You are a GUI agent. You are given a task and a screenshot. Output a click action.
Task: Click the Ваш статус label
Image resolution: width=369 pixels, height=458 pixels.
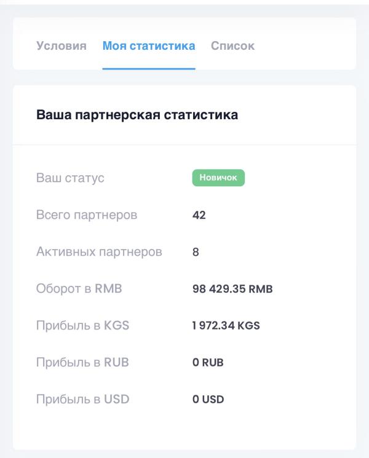[70, 178]
